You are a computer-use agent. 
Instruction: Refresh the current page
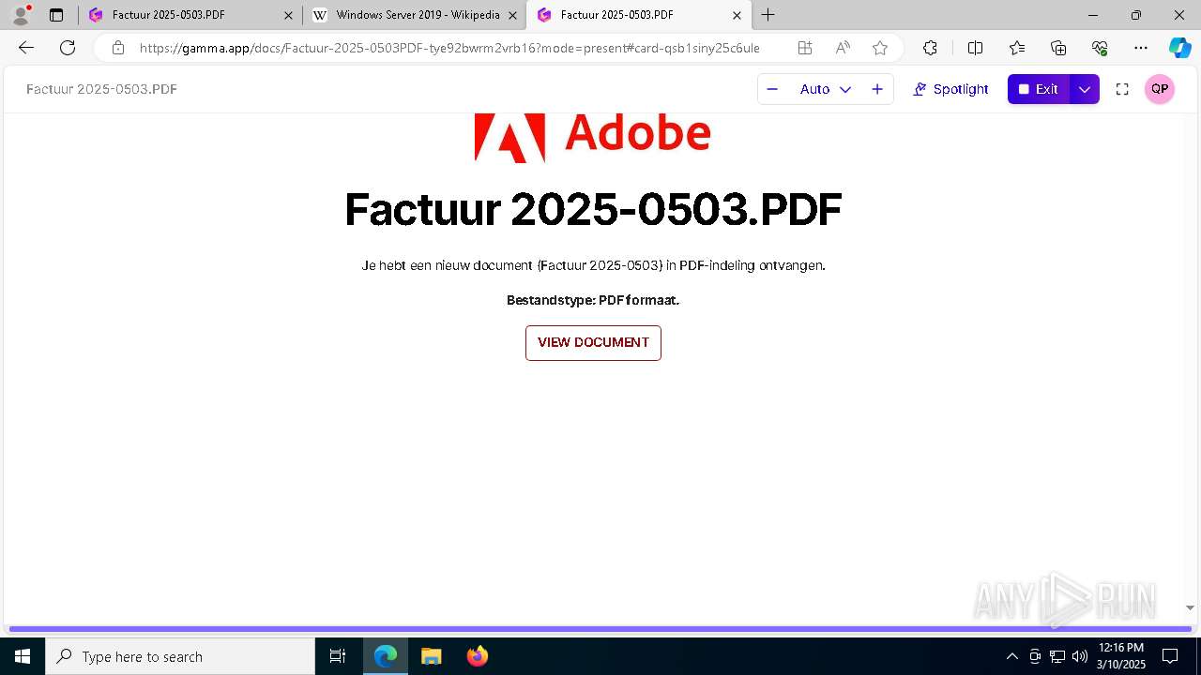68,48
